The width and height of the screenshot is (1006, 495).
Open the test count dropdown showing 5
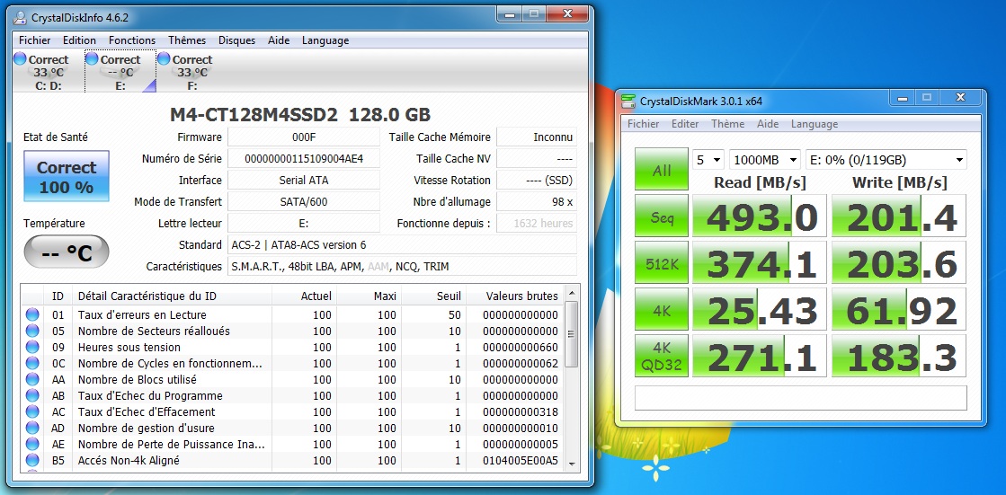pos(708,160)
